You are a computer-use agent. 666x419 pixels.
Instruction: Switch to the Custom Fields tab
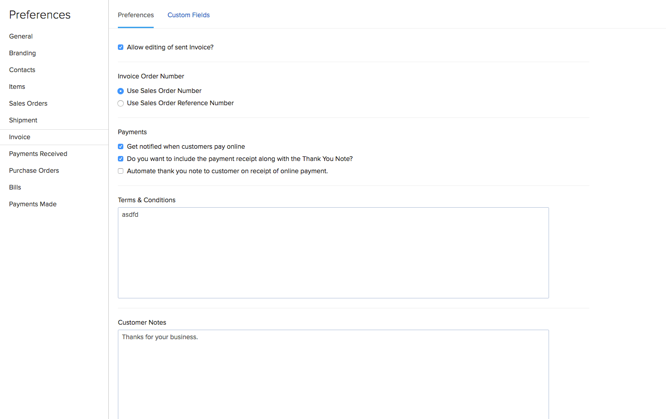click(188, 15)
